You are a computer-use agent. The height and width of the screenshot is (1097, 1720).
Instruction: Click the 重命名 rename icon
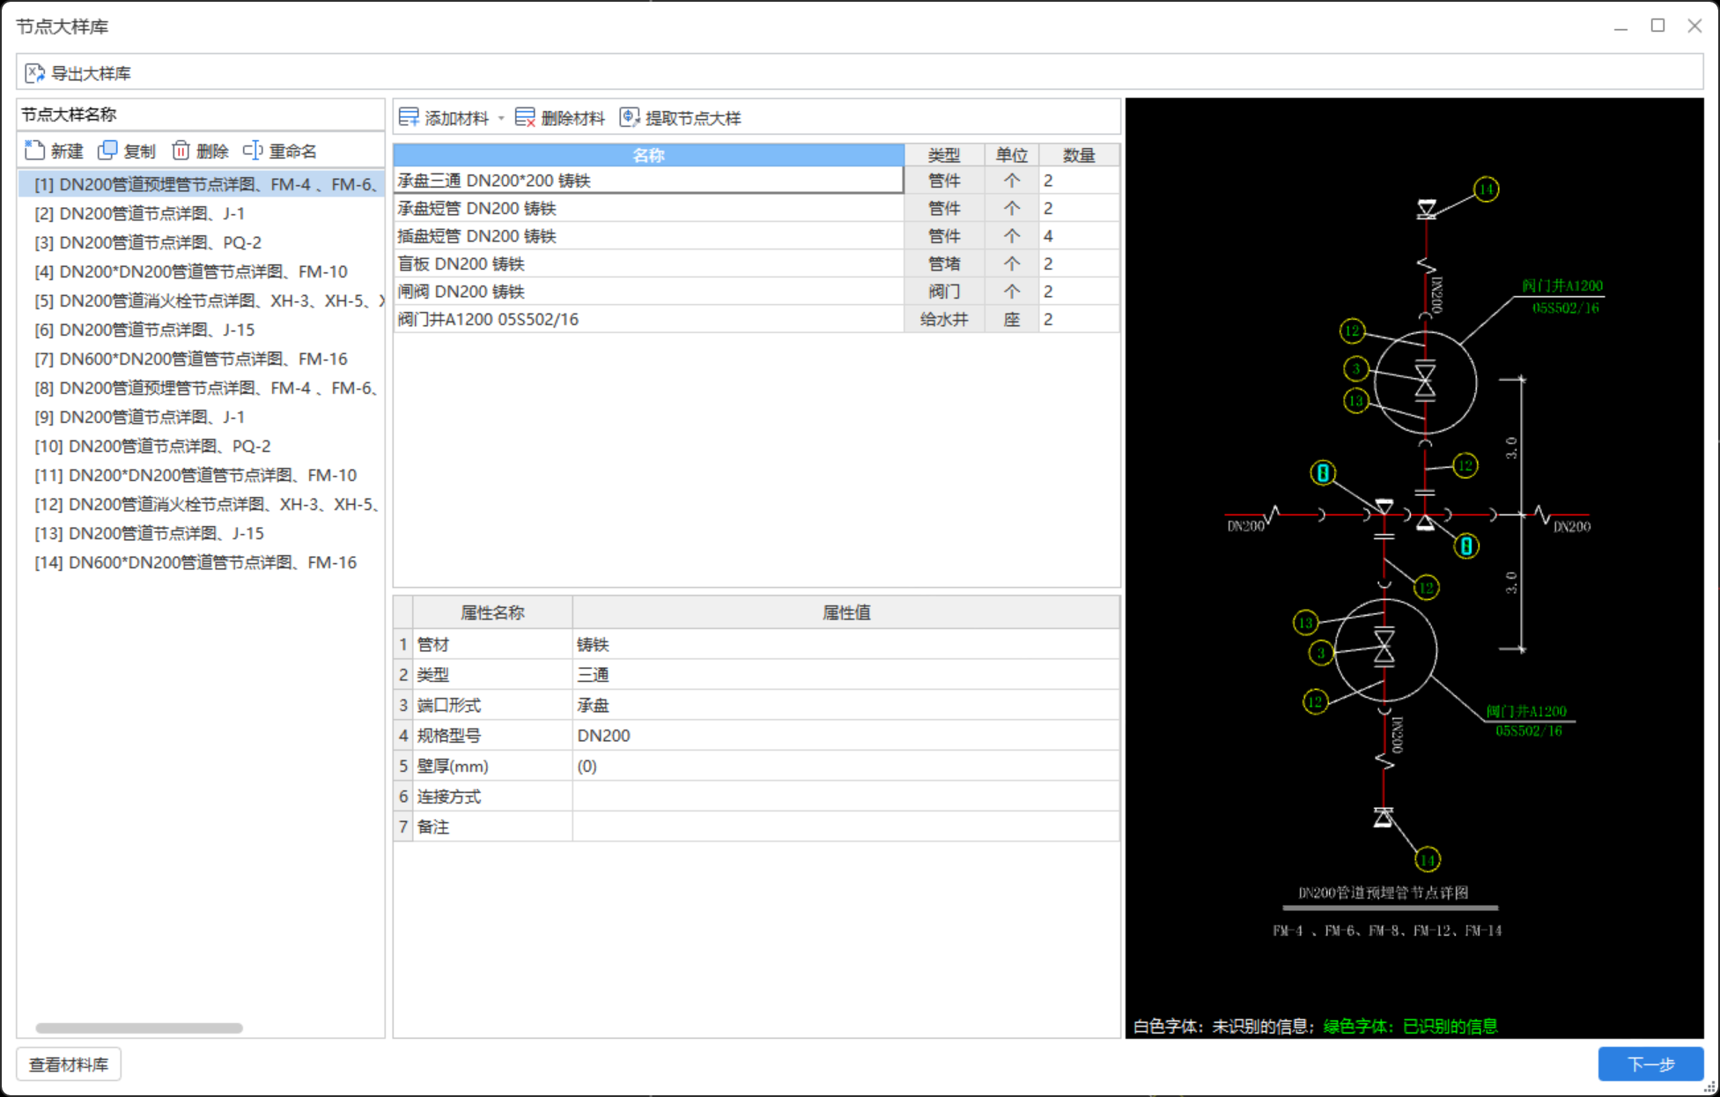253,151
